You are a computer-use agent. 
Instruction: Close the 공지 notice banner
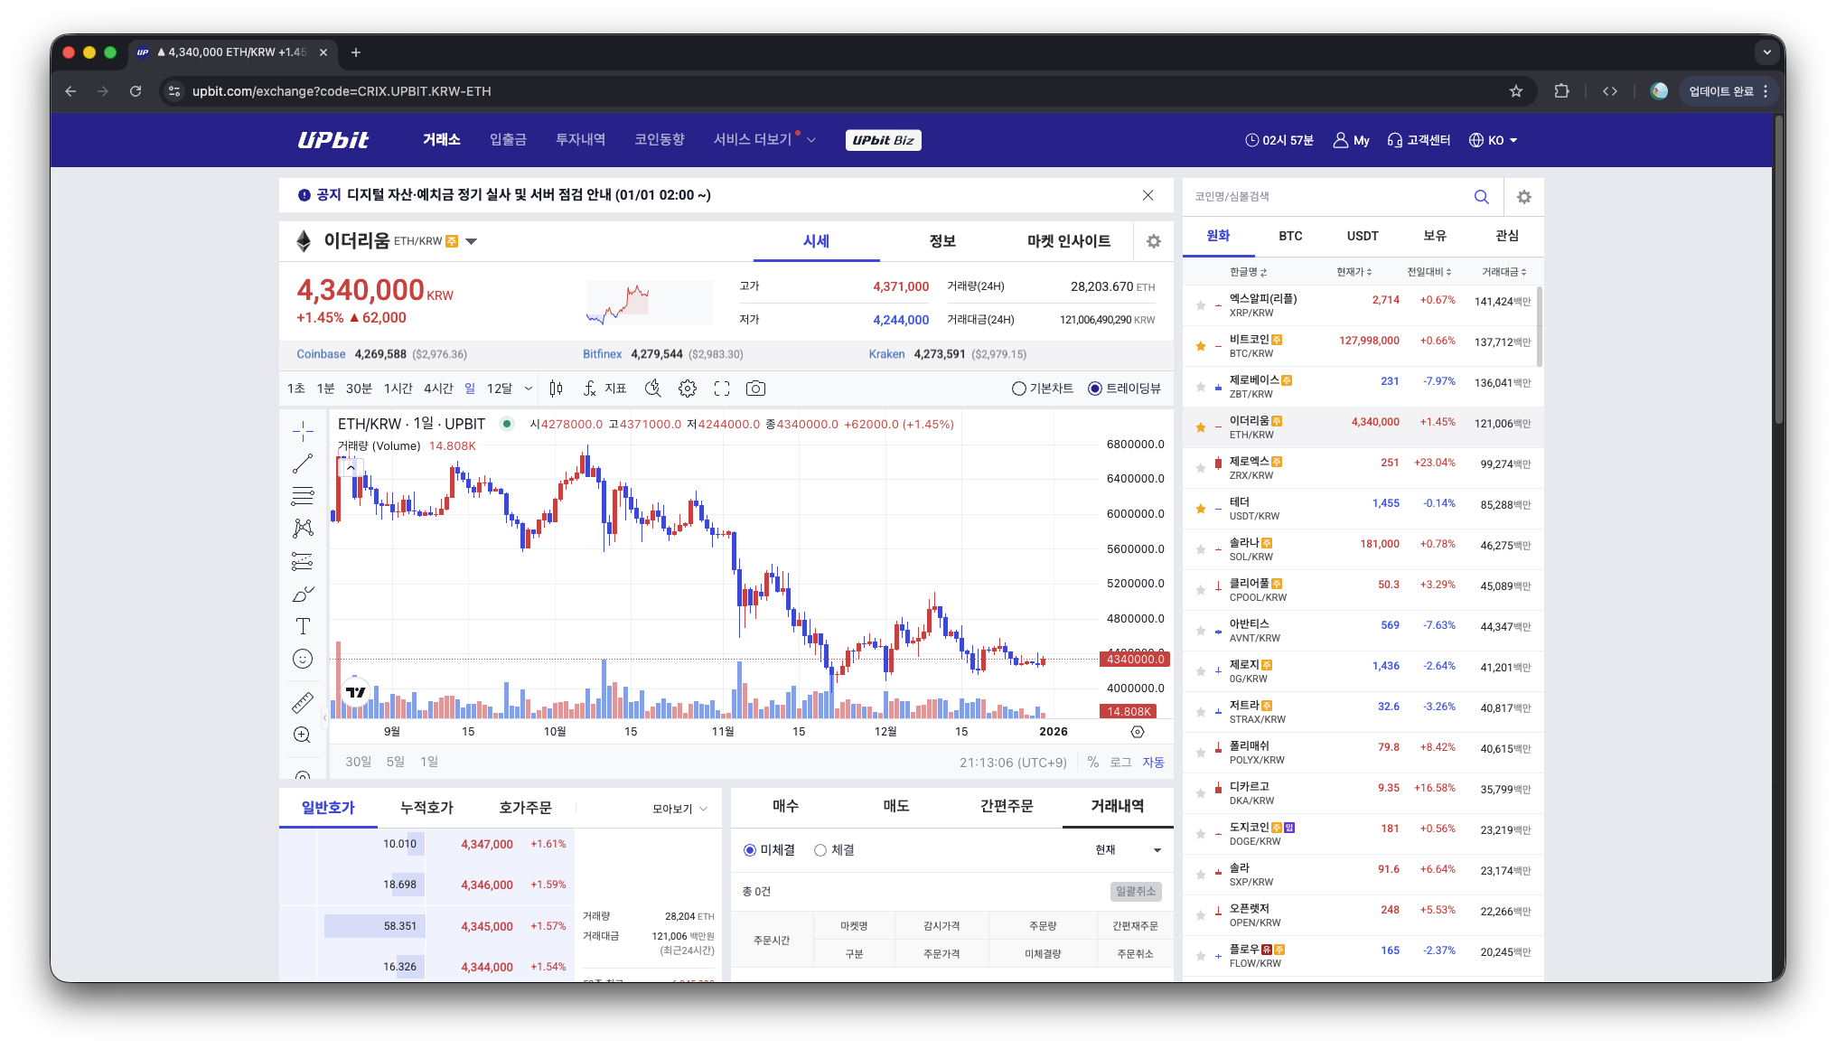(1147, 195)
